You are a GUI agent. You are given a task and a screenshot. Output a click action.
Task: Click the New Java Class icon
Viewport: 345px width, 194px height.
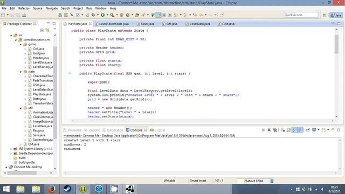coord(128,15)
